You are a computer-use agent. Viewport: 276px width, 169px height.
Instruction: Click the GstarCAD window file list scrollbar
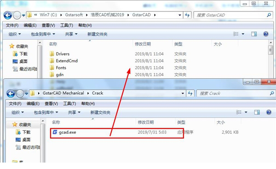tap(270, 50)
